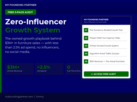Click the $3M+ Online Revenue stat card
The image size is (137, 102).
click(19, 69)
